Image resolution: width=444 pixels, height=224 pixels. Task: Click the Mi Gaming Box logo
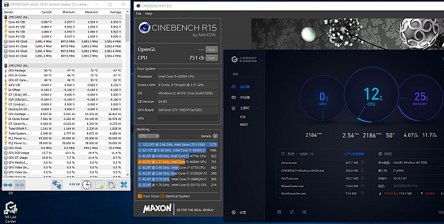click(x=244, y=59)
